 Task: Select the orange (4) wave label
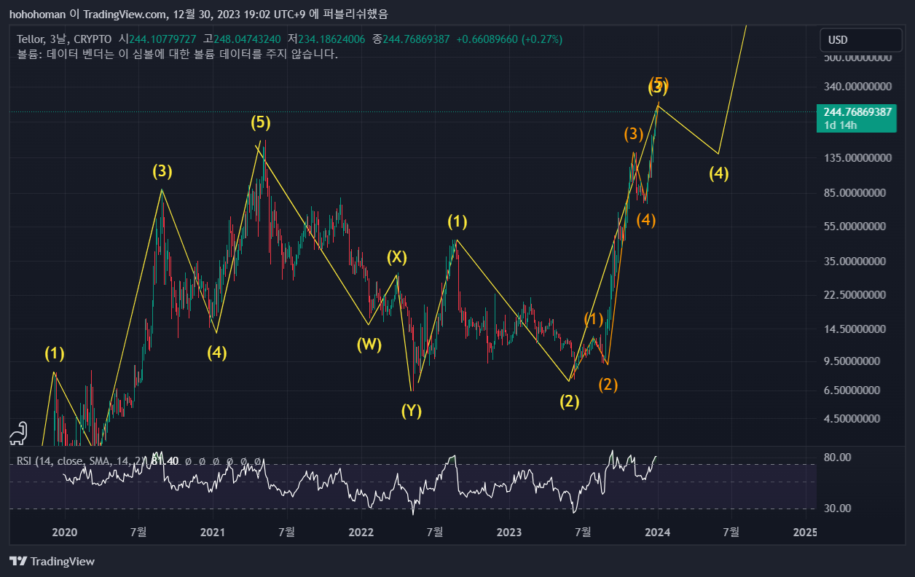646,220
